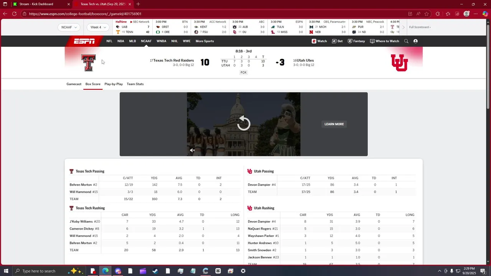491x276 pixels.
Task: Click UAB vs TENN scoreboard game
Action: (x=132, y=27)
